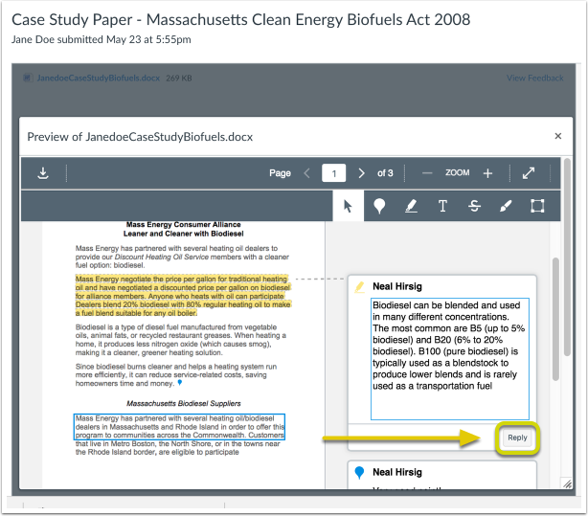Zoom in with the plus icon
Screen dimensions: 588x516
tap(487, 173)
